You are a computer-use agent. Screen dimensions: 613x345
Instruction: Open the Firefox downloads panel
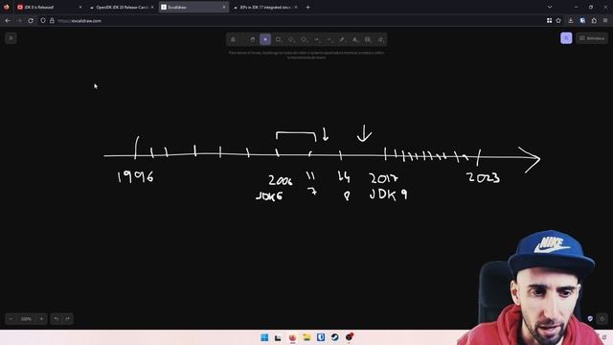(x=571, y=21)
